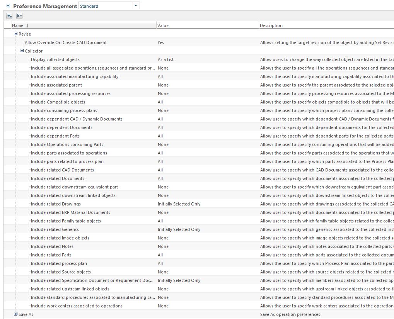Click the 'As a List' value
Viewport: 394px width, 319px height.
(x=165, y=60)
